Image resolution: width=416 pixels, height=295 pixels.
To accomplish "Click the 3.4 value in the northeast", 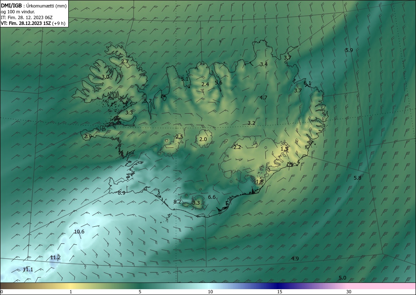I will [264, 64].
